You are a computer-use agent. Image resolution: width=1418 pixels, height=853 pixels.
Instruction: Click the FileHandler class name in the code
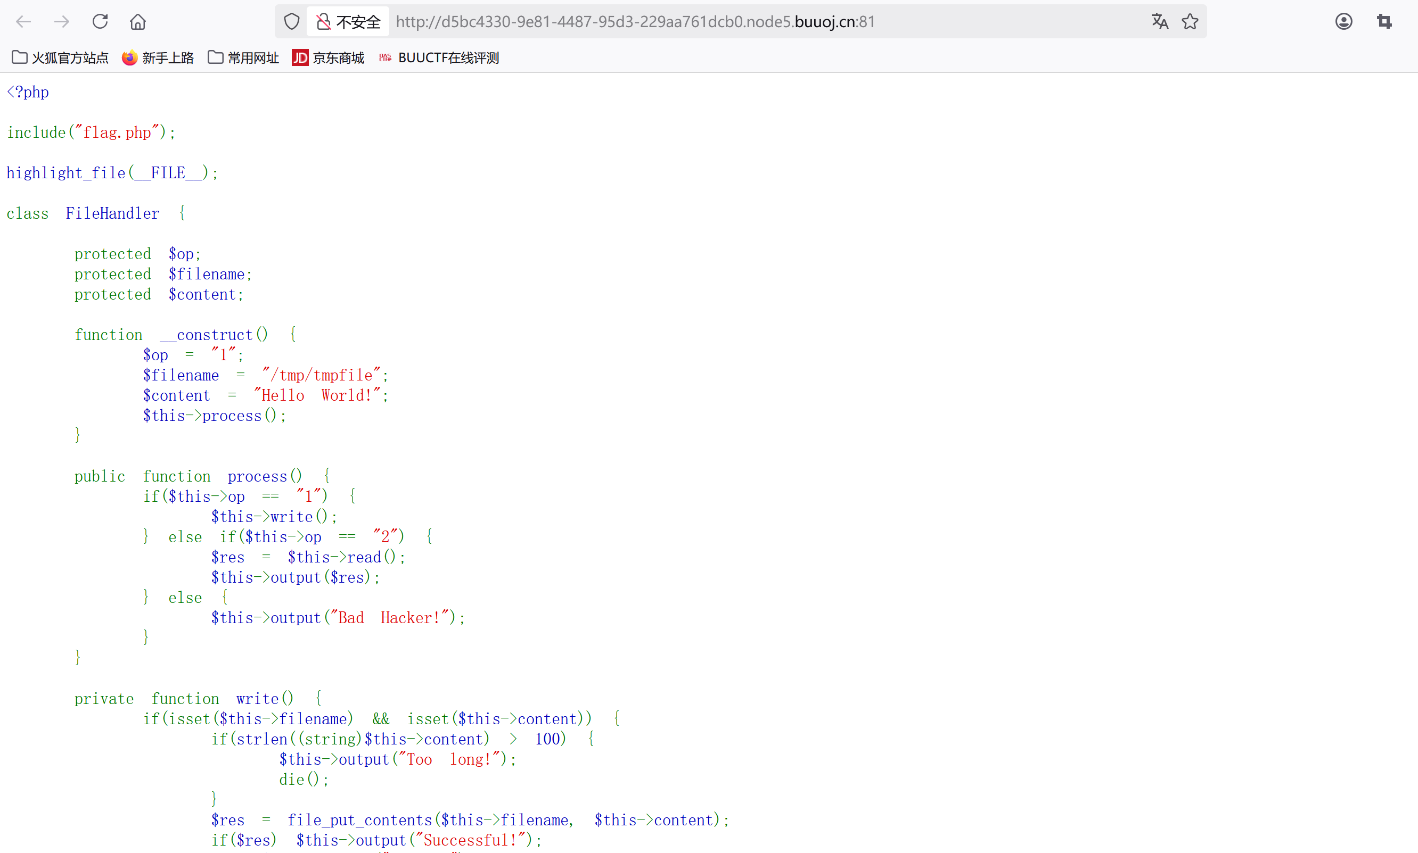point(112,214)
